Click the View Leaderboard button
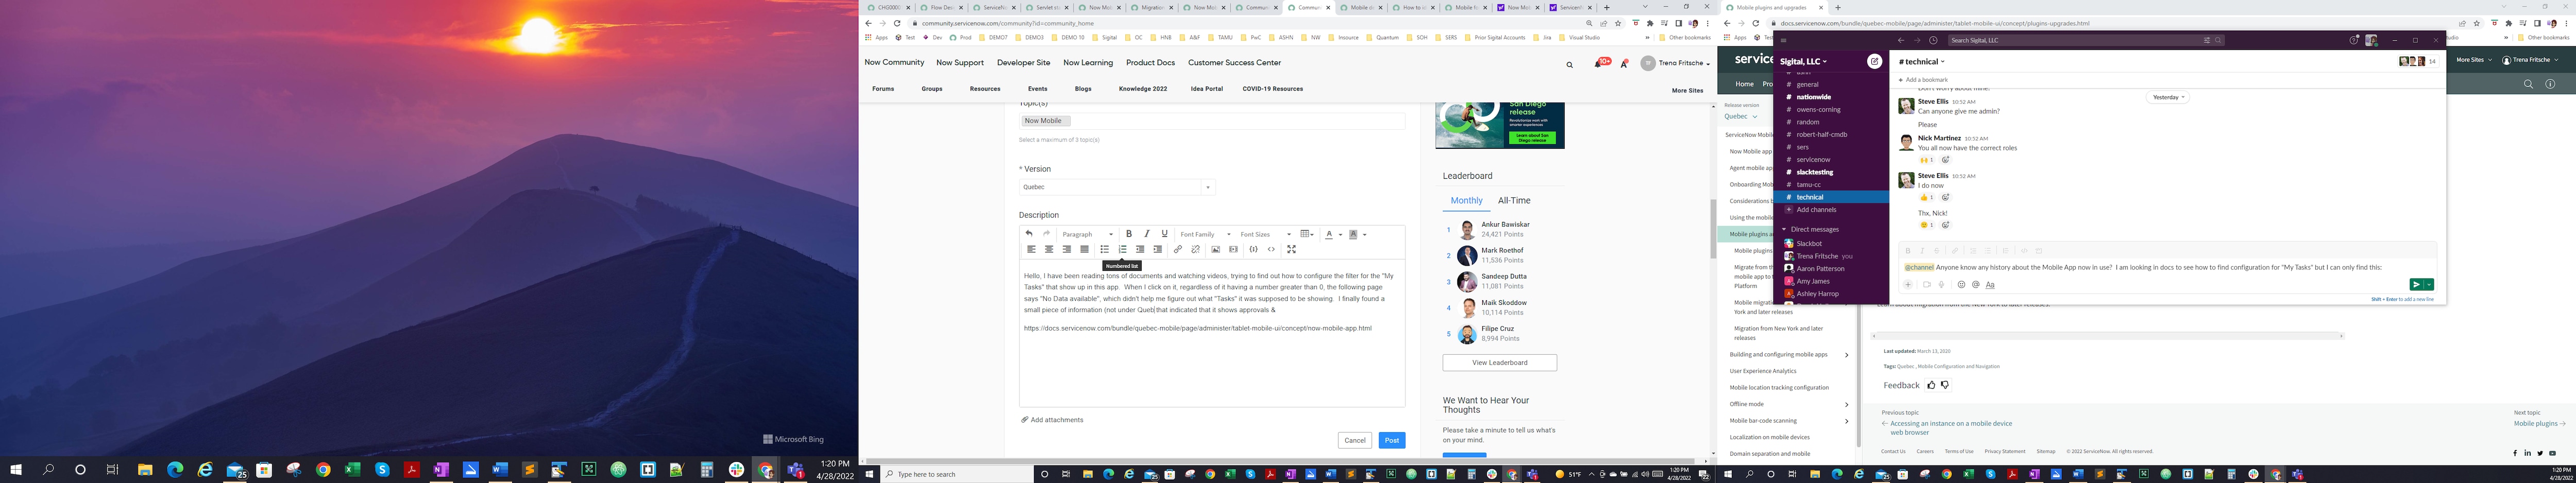2576x483 pixels. [1499, 362]
